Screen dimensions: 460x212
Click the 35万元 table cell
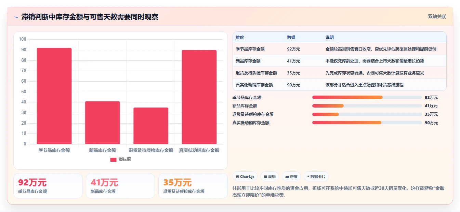click(x=293, y=73)
